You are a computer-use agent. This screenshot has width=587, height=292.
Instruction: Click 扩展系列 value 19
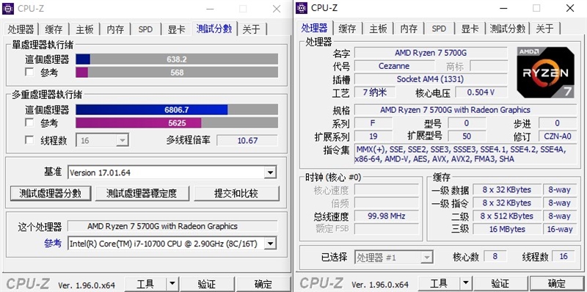coord(373,136)
